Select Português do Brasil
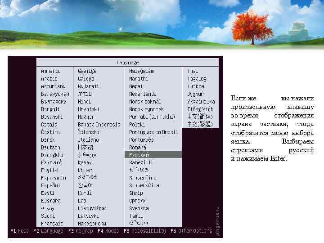 coord(153,132)
